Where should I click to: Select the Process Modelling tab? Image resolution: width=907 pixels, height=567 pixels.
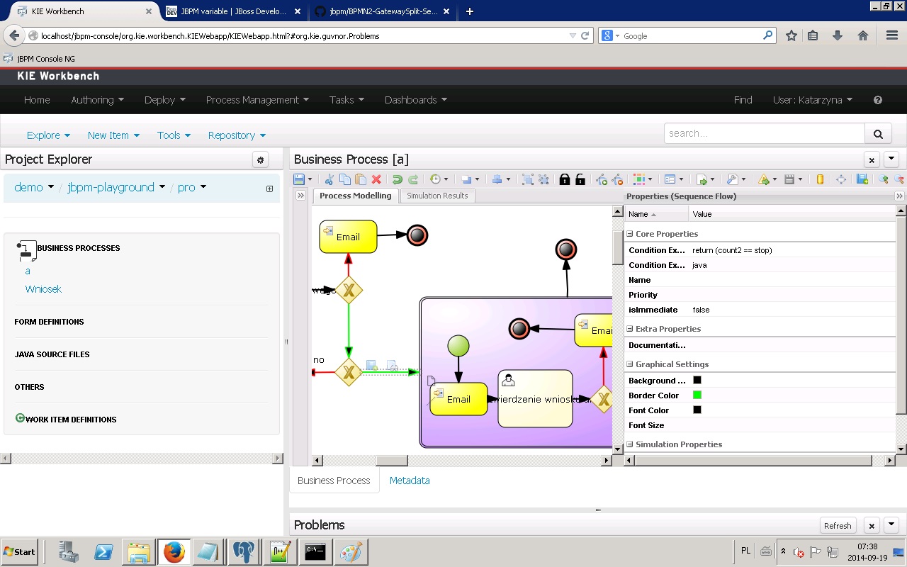coord(355,196)
